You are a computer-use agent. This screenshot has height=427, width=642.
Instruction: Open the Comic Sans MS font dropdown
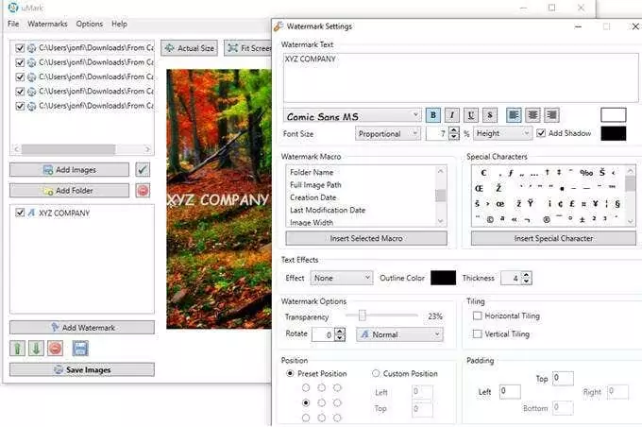pyautogui.click(x=352, y=115)
